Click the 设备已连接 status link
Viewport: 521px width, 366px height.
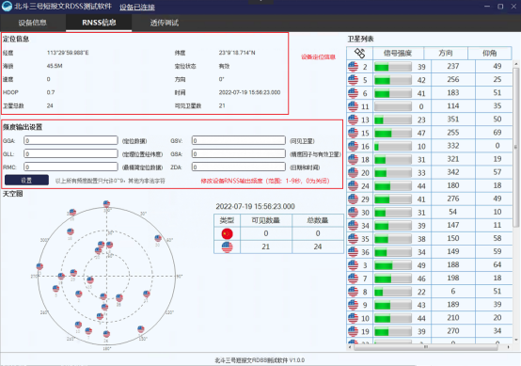[x=137, y=7]
